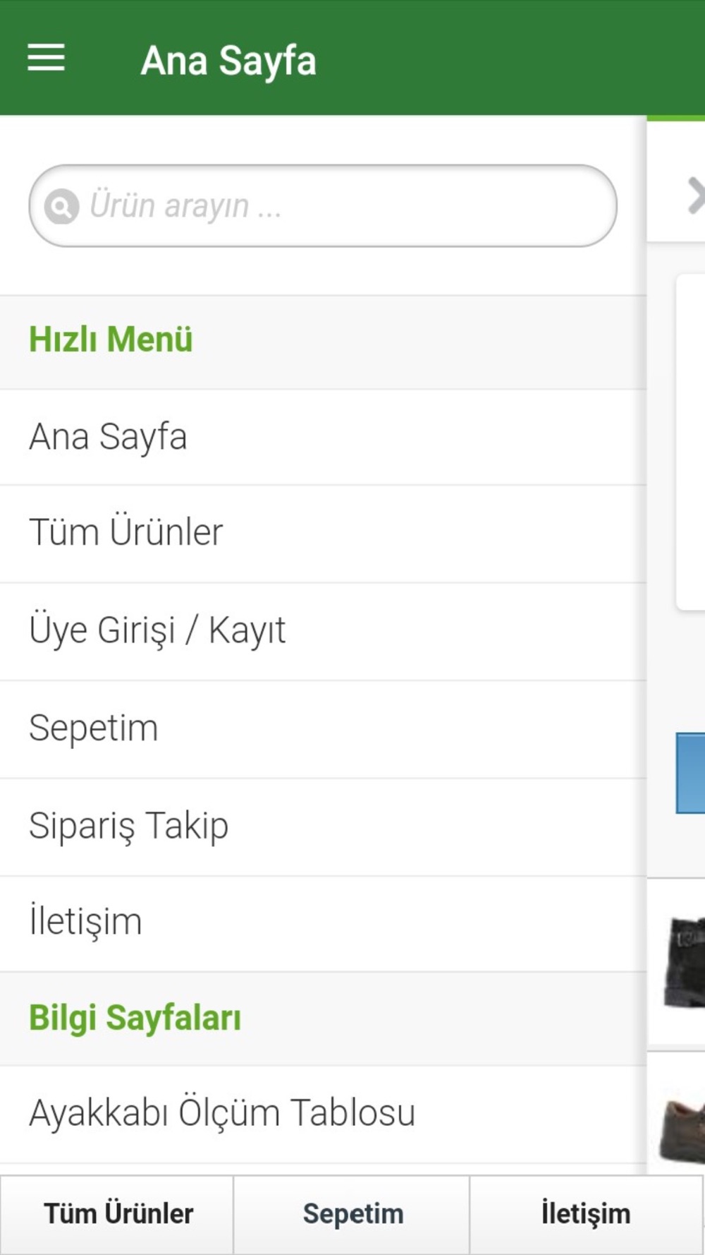Image resolution: width=705 pixels, height=1255 pixels.
Task: Click the Bilgi Sayfaları section header
Action: [135, 1018]
